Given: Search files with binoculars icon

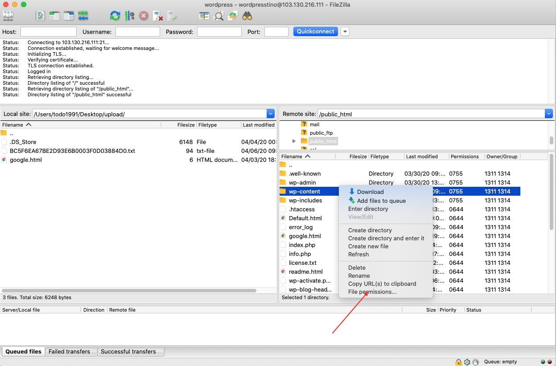Looking at the screenshot, I should tap(247, 16).
